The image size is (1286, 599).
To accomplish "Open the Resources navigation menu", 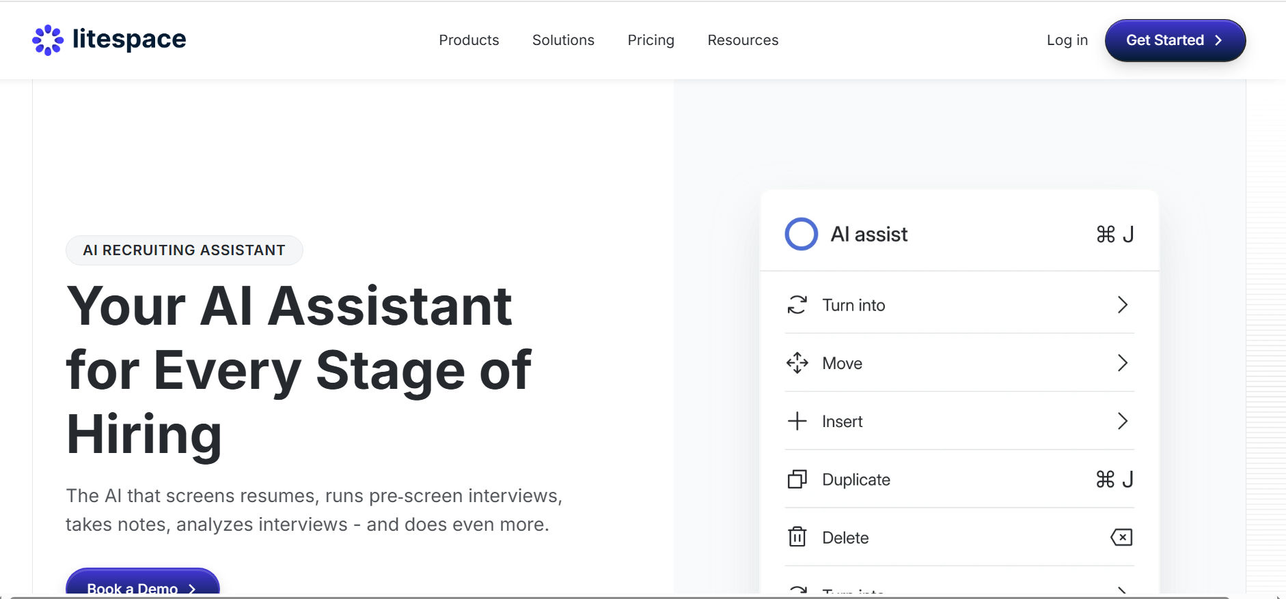I will (x=743, y=40).
